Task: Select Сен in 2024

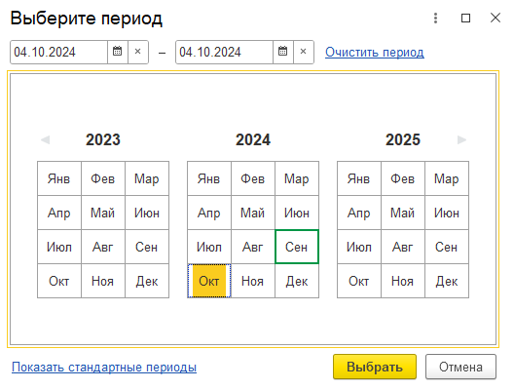Action: 297,247
